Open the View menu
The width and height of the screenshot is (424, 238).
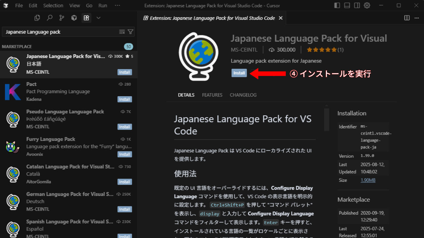coord(75,6)
